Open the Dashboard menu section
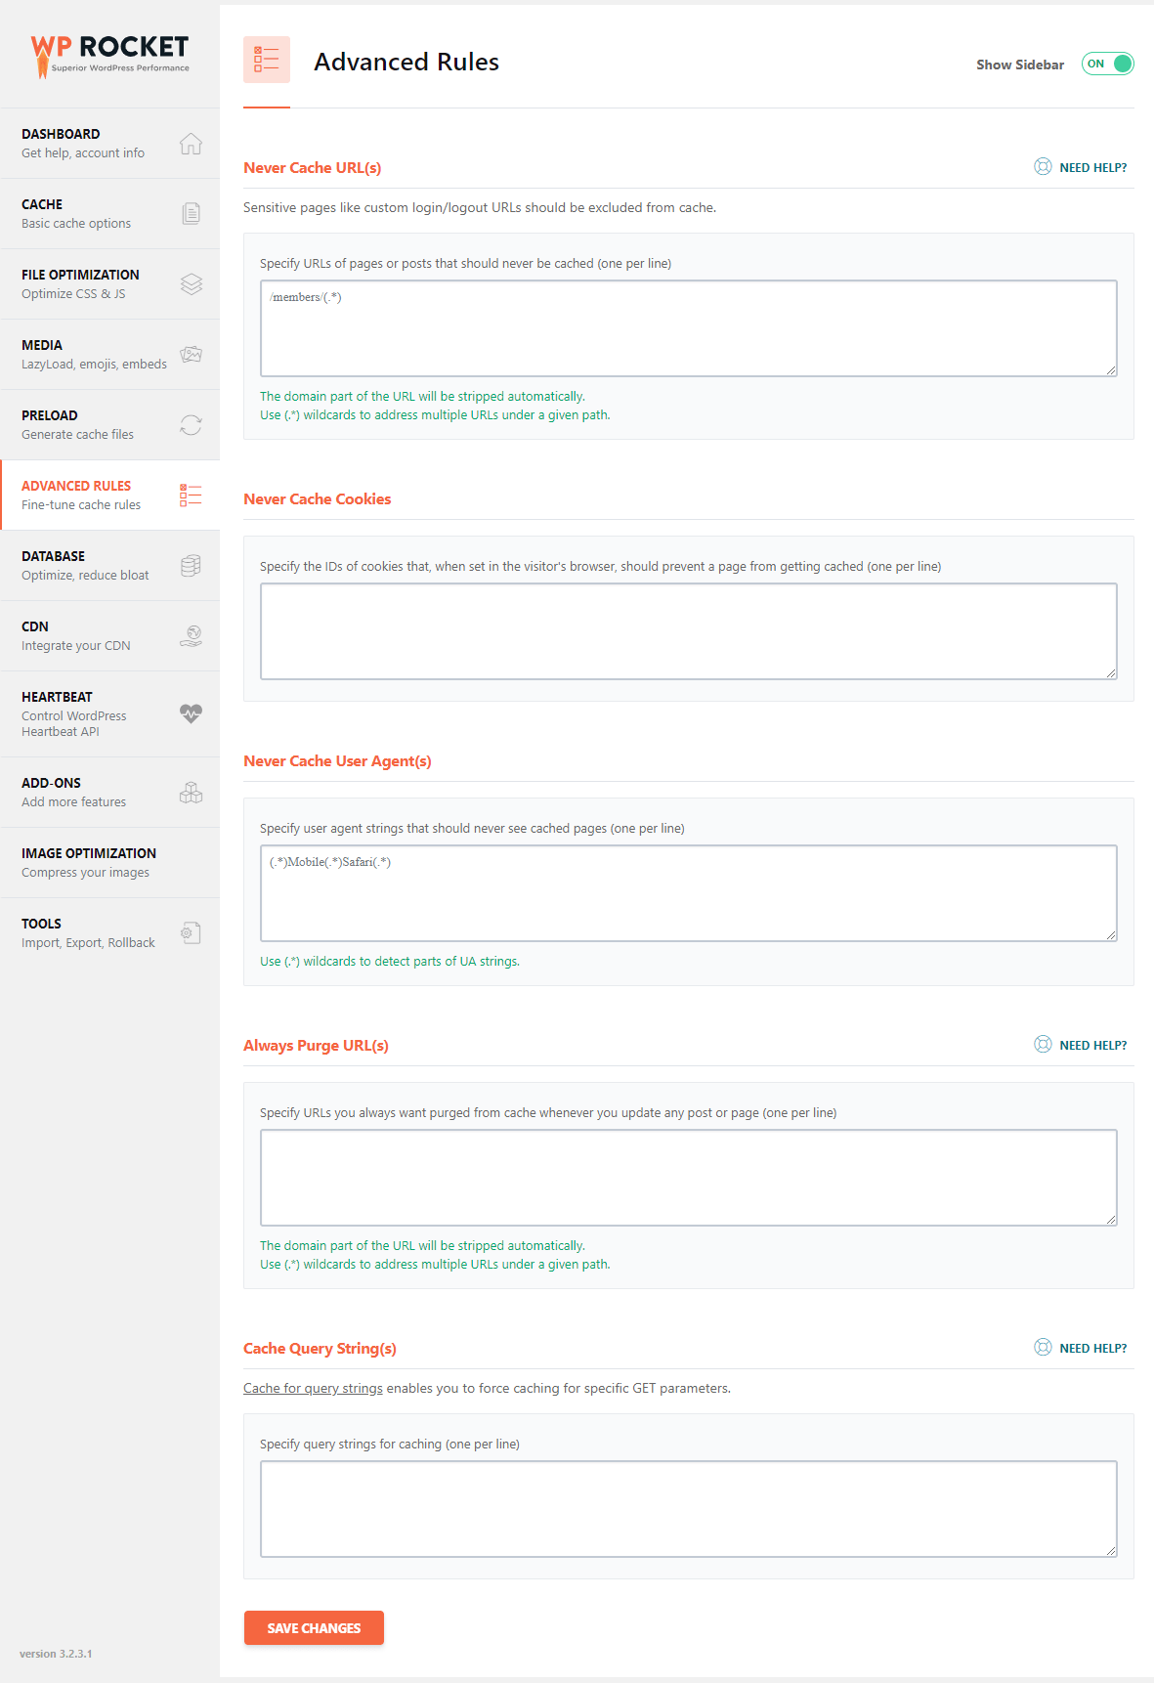The height and width of the screenshot is (1683, 1154). [x=109, y=143]
